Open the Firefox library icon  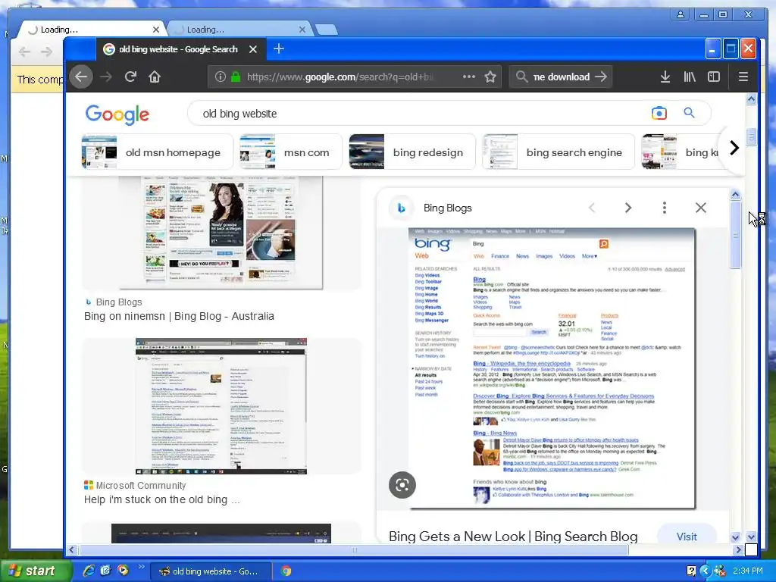click(690, 77)
